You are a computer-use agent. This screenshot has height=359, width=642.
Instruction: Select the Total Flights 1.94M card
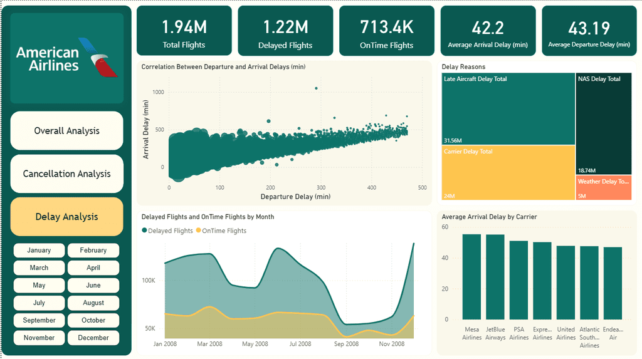[184, 31]
